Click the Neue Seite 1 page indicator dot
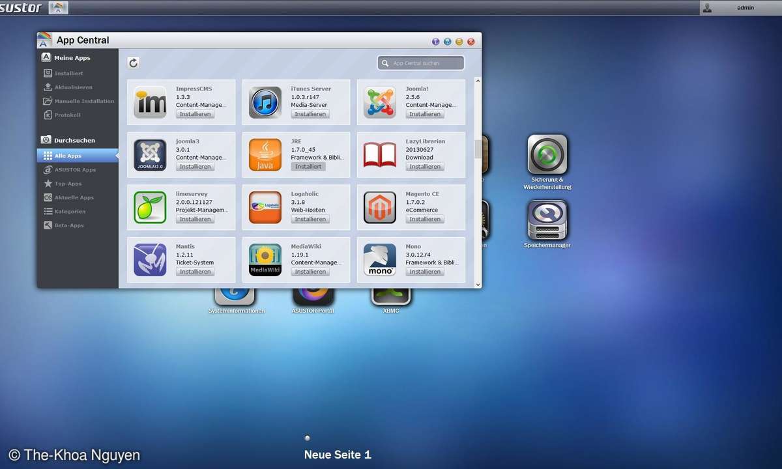Image resolution: width=782 pixels, height=469 pixels. (x=308, y=438)
